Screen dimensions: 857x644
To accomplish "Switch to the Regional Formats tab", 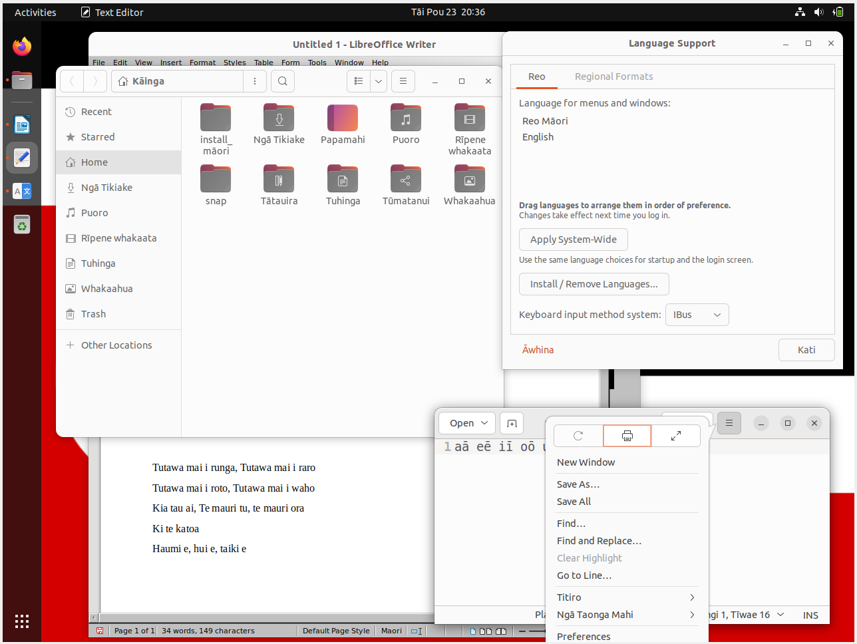I will click(613, 77).
